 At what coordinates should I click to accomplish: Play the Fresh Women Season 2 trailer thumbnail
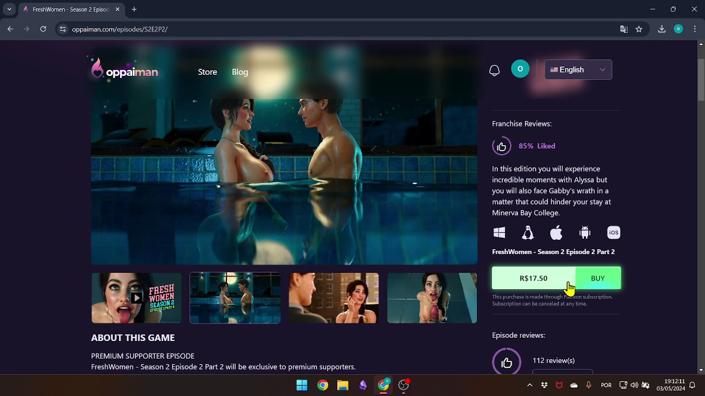[x=137, y=298]
